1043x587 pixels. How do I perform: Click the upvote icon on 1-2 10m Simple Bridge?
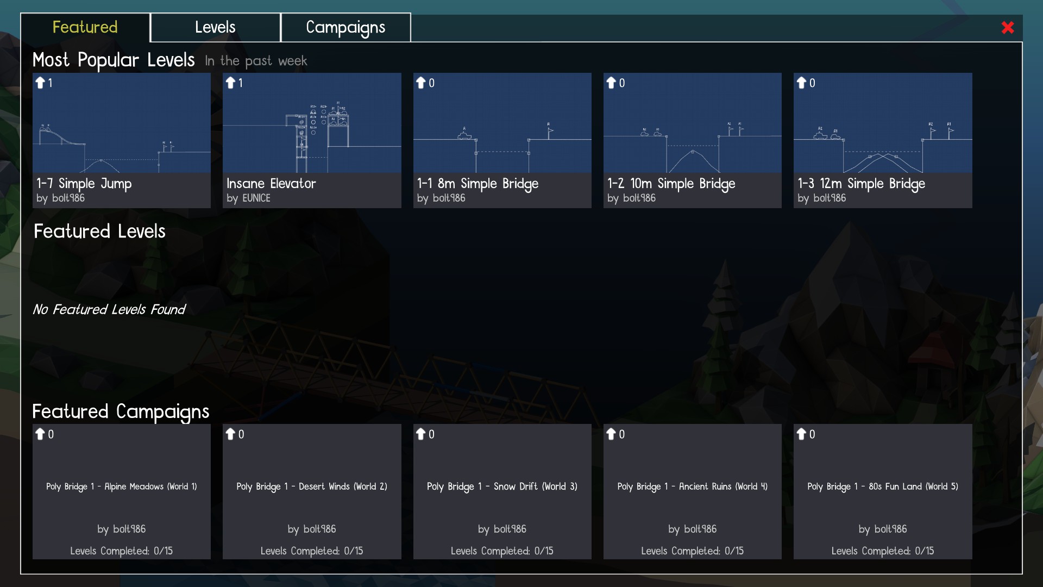click(x=612, y=83)
